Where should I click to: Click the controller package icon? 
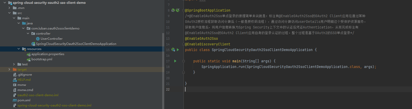click(x=33, y=34)
